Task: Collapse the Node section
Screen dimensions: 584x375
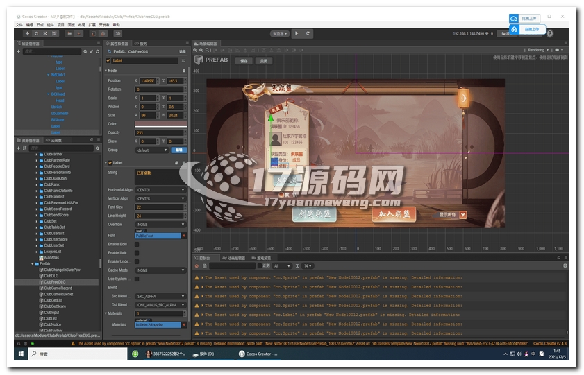Action: [x=106, y=71]
